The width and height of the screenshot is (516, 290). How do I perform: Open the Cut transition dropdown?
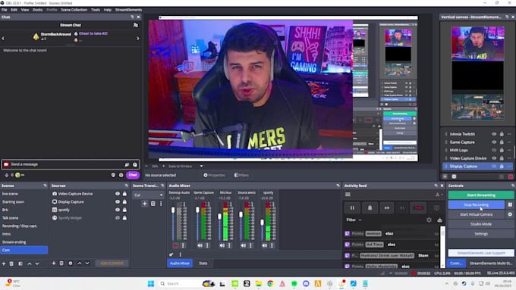148,195
